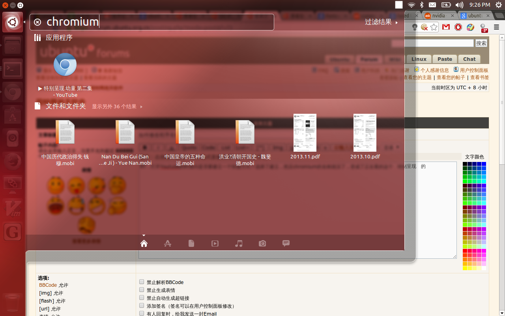505x316 pixels.
Task: Click the page scrollbar up arrow
Action: pyautogui.click(x=502, y=38)
